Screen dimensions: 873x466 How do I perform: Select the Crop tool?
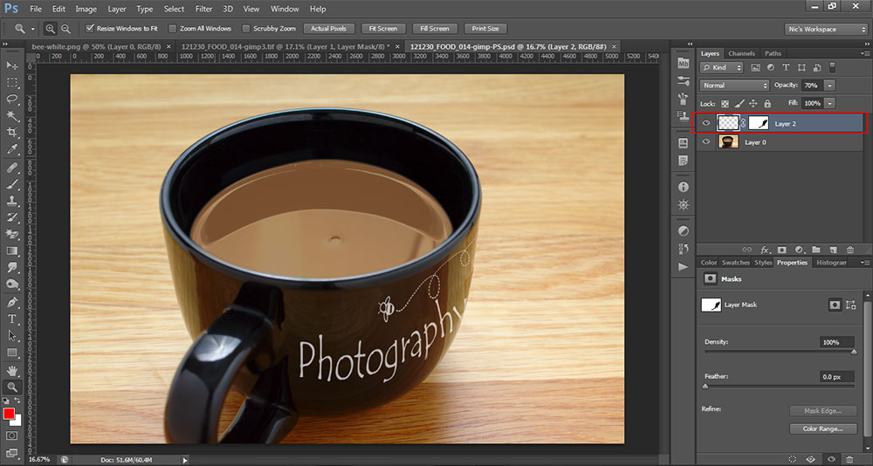pos(12,132)
